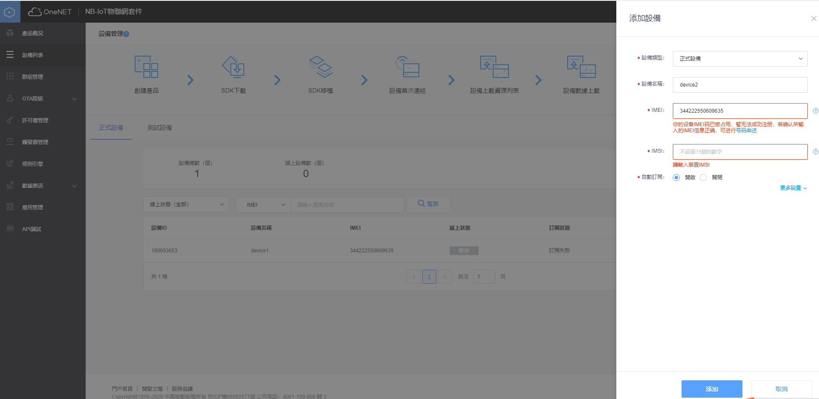The height and width of the screenshot is (399, 819).
Task: Click the 開發文檔 footer link
Action: click(152, 389)
